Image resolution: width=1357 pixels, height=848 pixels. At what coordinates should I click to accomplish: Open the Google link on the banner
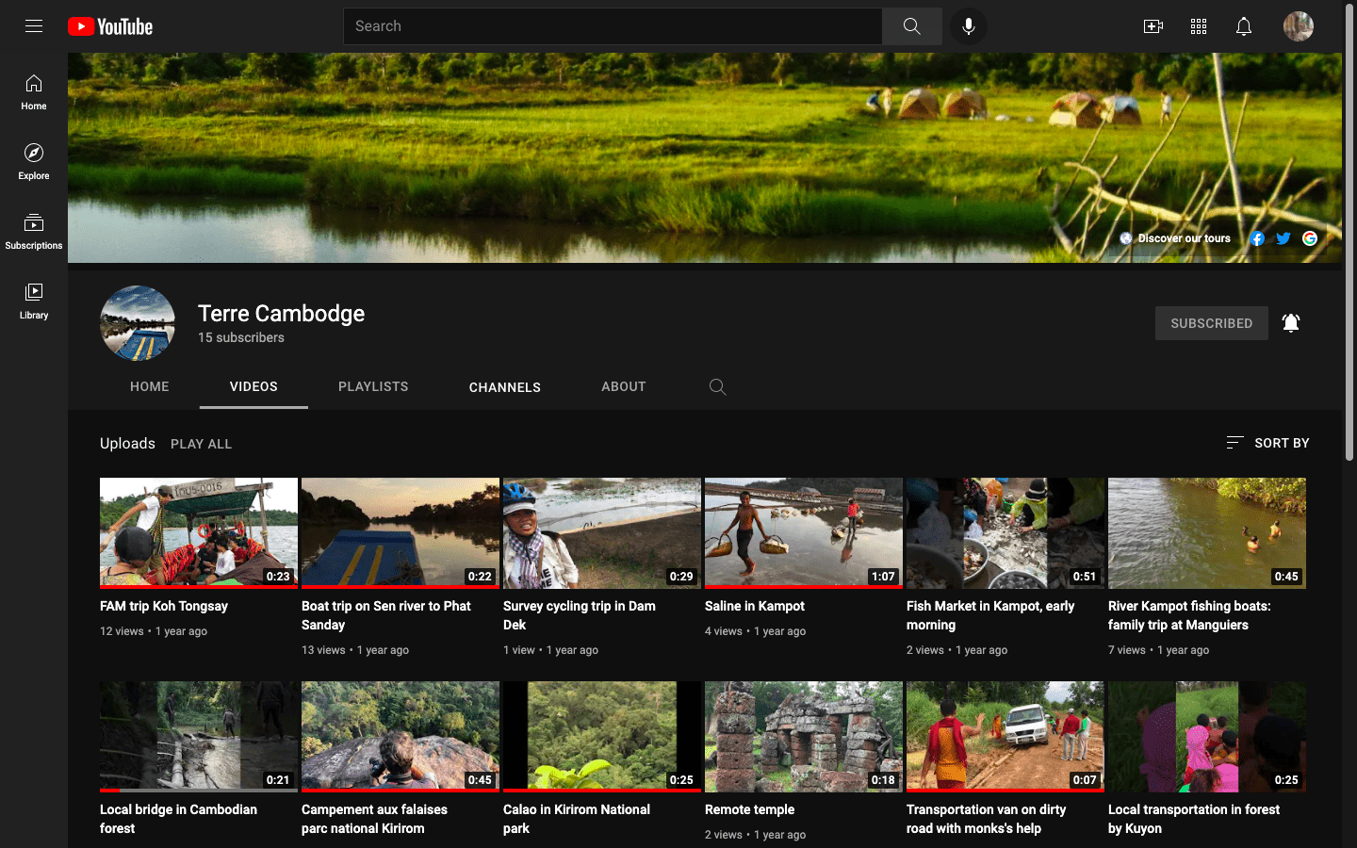[1310, 238]
